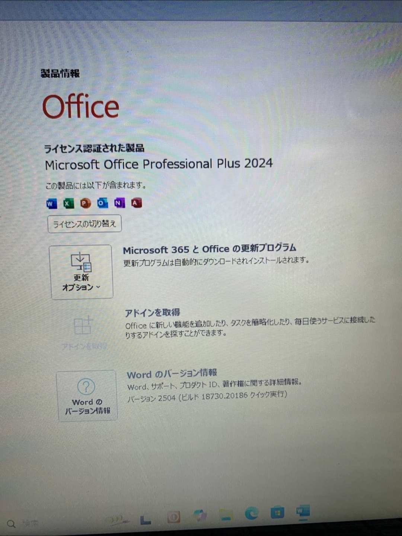The width and height of the screenshot is (402, 536).
Task: Open the Word のバージョン情報 button
Action: click(x=87, y=396)
